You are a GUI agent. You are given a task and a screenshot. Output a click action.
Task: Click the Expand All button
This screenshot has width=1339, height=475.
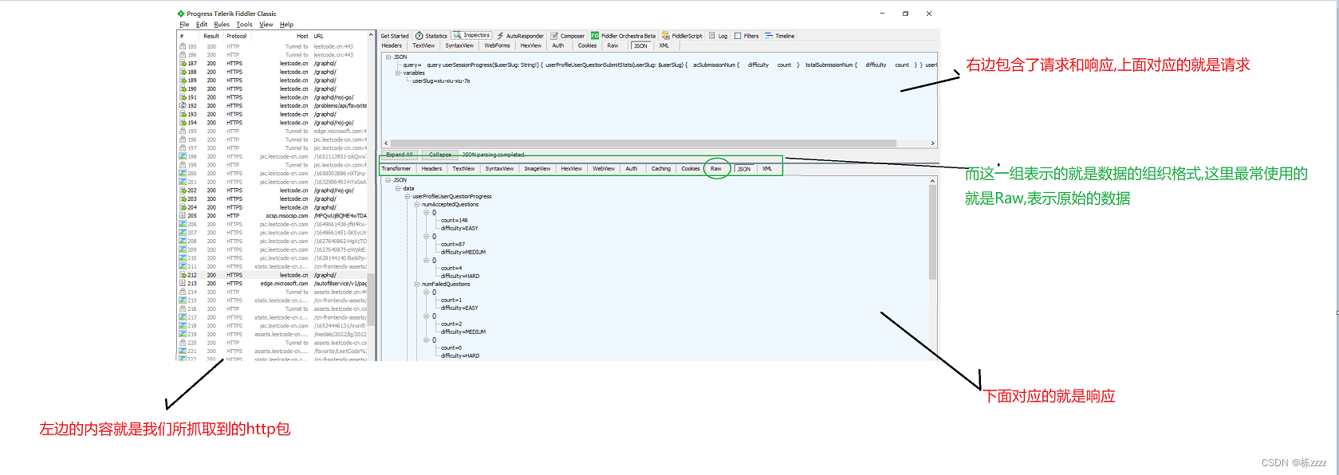(400, 155)
